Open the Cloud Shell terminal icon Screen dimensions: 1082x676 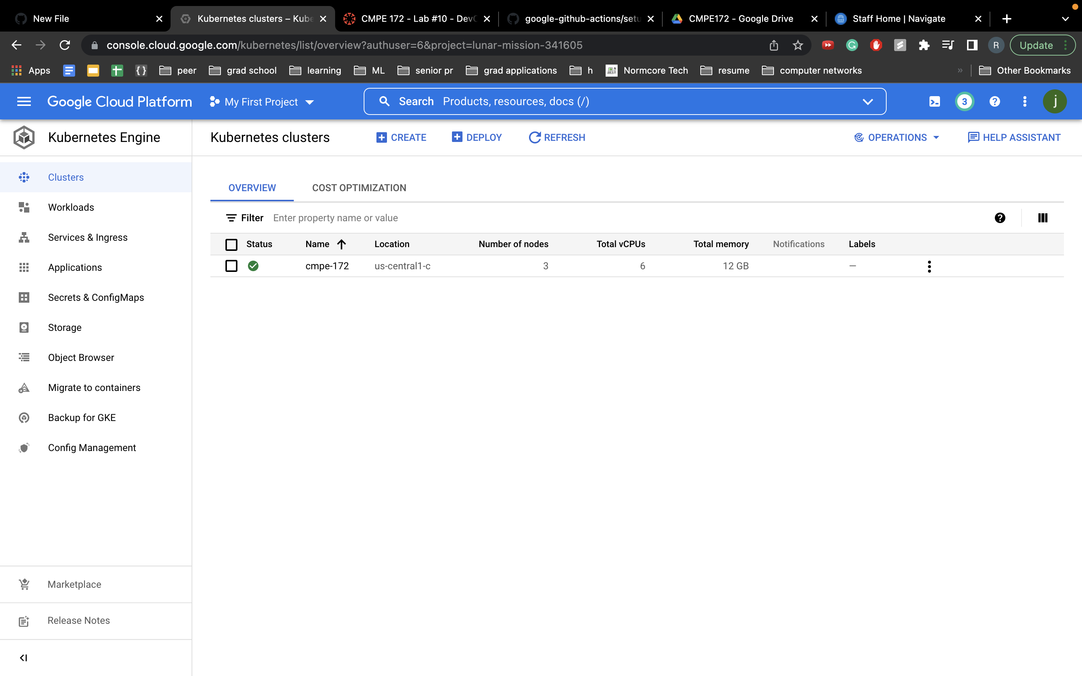pyautogui.click(x=934, y=101)
